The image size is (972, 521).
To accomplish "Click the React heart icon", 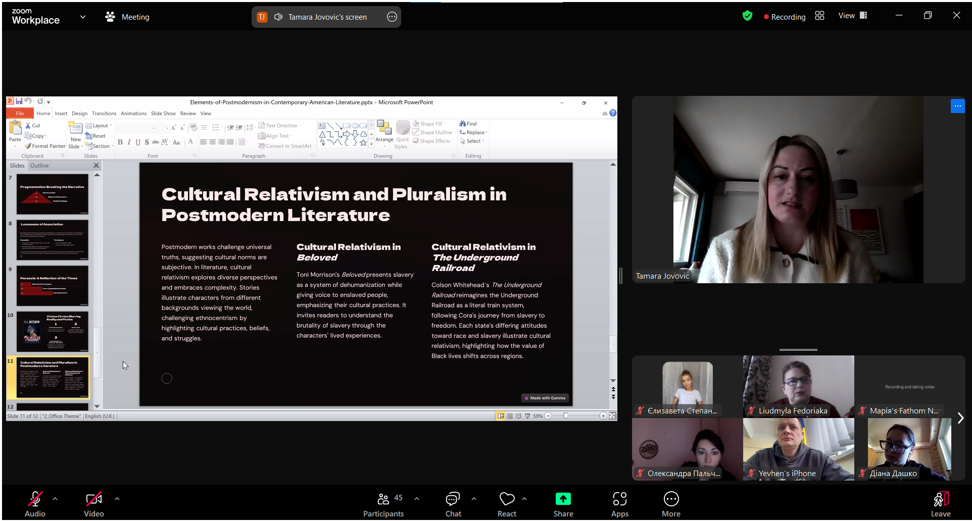I will (507, 504).
